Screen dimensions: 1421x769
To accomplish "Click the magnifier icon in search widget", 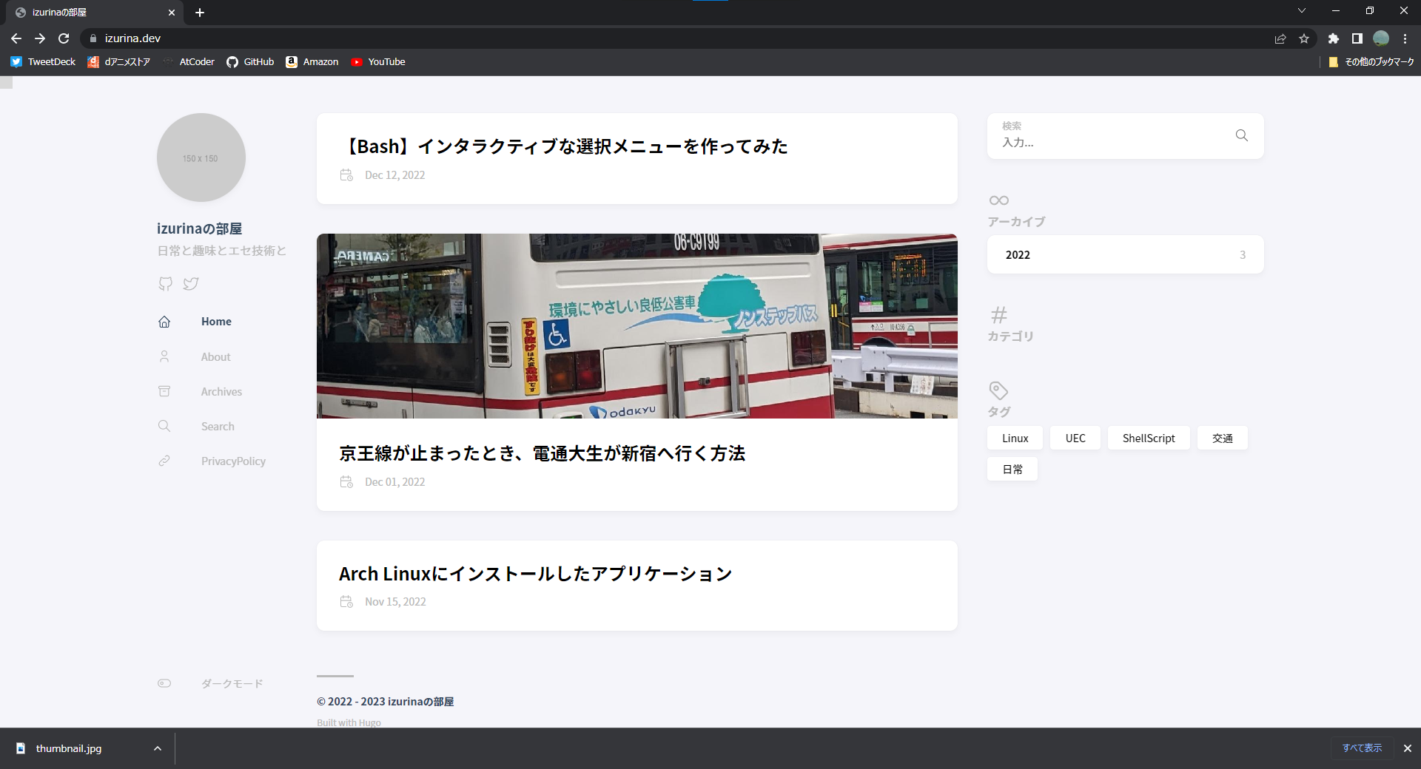I will 1241,135.
